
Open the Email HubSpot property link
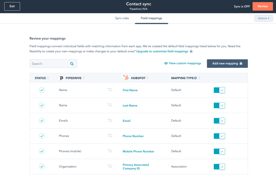click(127, 121)
